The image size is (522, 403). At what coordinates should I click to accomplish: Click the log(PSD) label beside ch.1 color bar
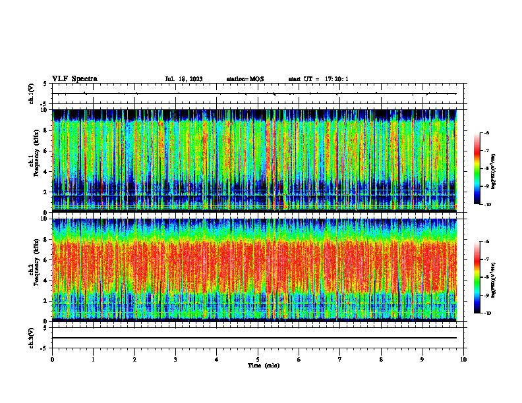pos(494,171)
